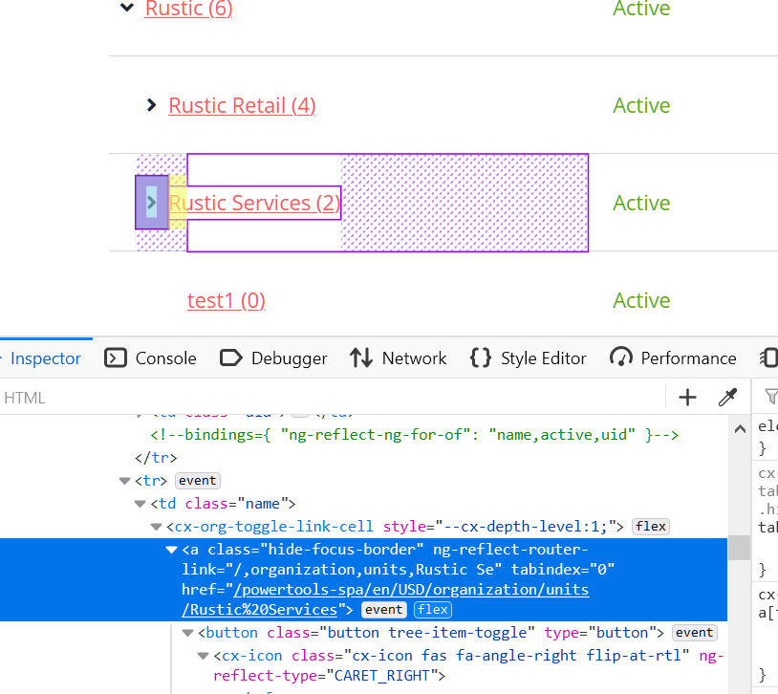Click the Style Editor braces icon

(x=481, y=358)
